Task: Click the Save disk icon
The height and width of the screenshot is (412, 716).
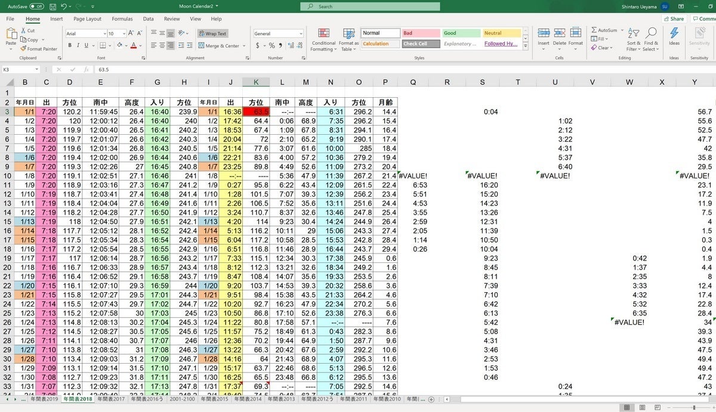Action: 54,7
